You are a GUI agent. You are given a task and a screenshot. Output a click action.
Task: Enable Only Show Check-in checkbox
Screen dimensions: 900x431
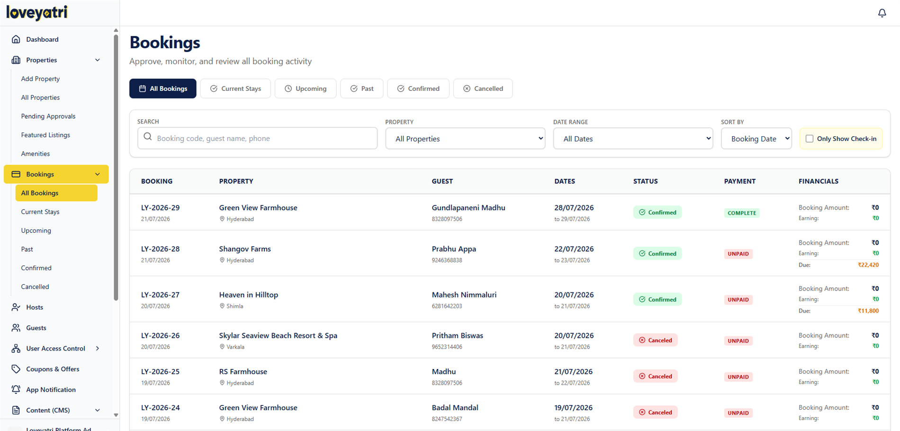tap(810, 139)
